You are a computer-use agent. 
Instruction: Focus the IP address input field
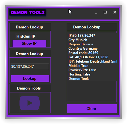pos(30,67)
